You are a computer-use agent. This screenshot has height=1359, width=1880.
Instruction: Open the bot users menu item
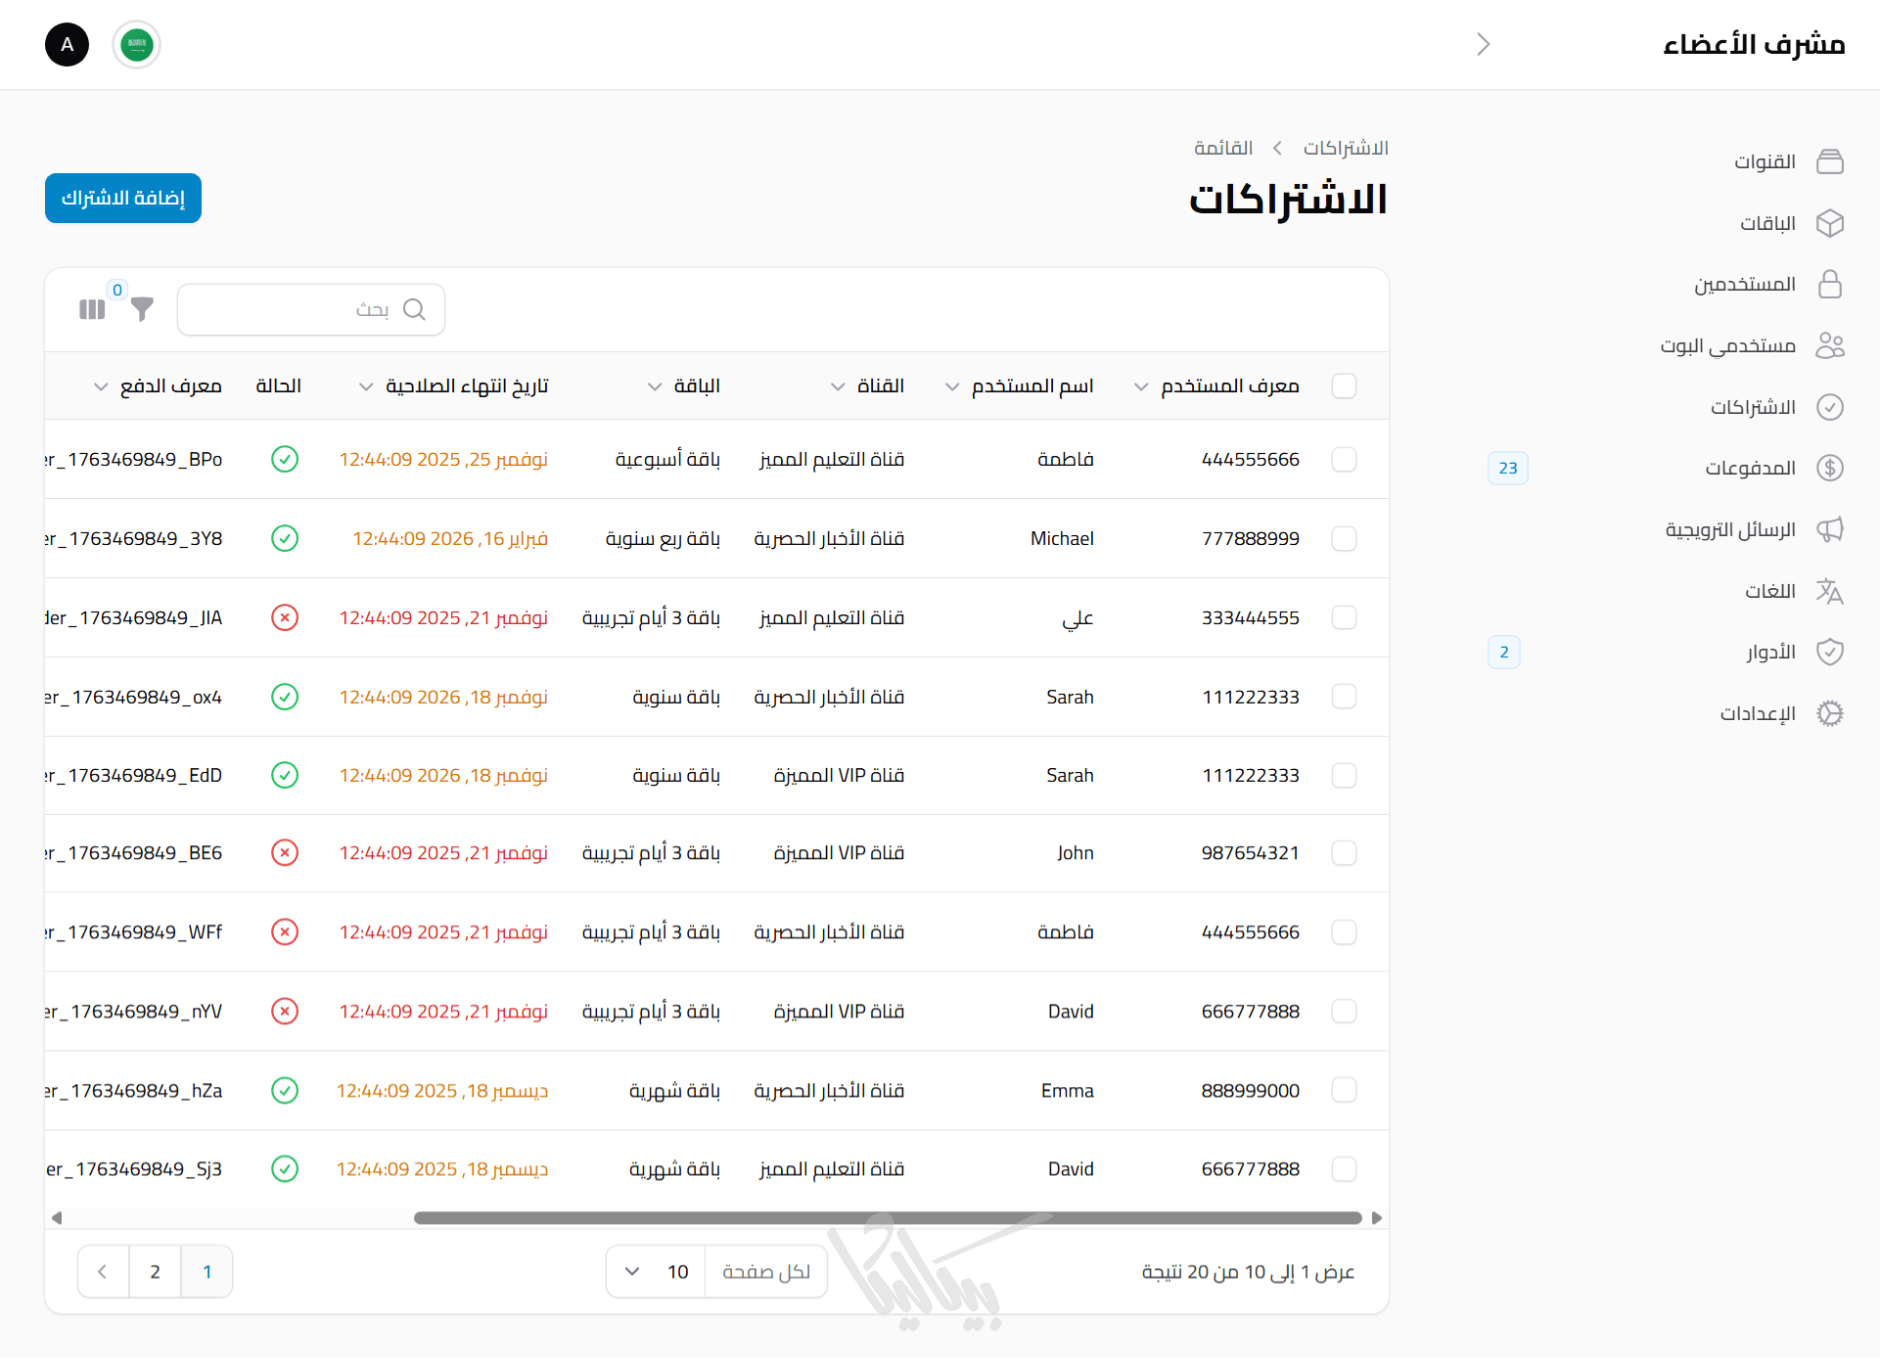pos(1727,345)
